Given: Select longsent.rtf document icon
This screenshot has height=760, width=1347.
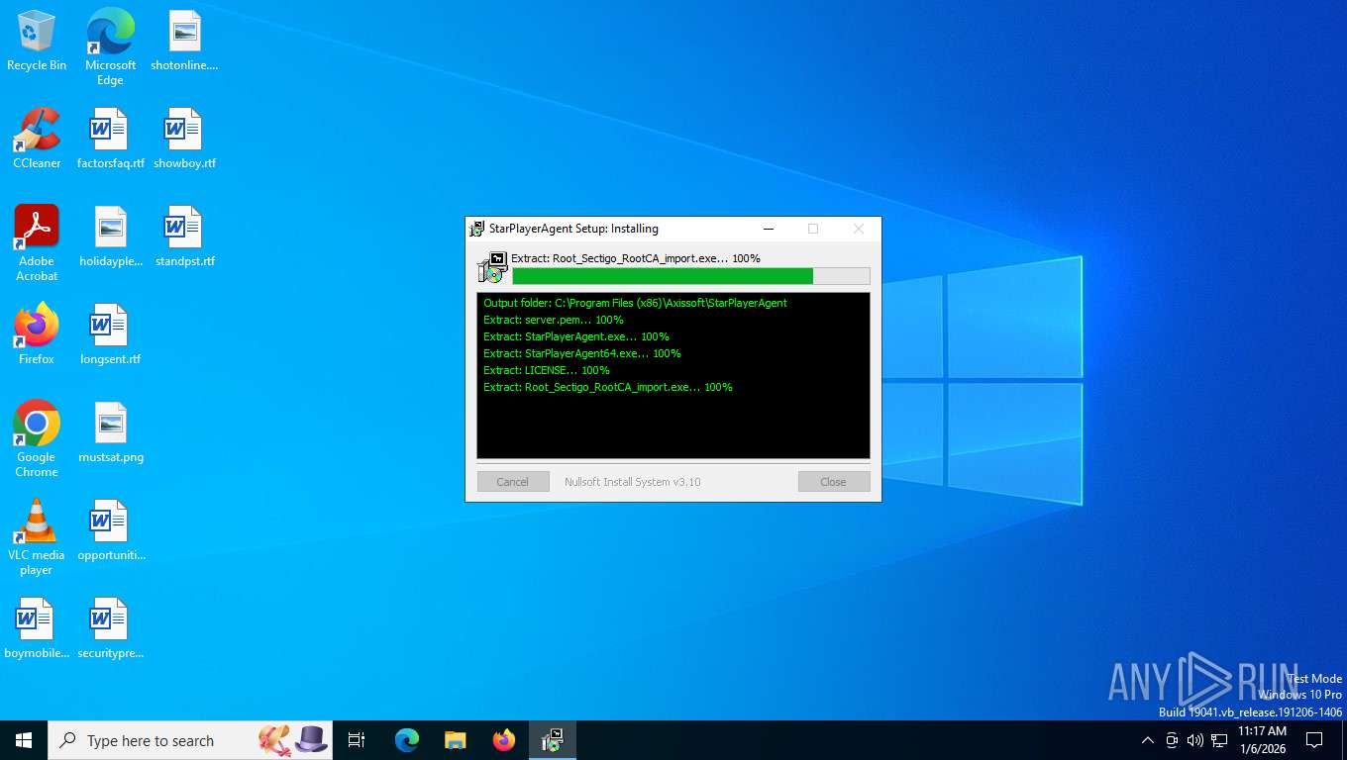Looking at the screenshot, I should pyautogui.click(x=110, y=334).
